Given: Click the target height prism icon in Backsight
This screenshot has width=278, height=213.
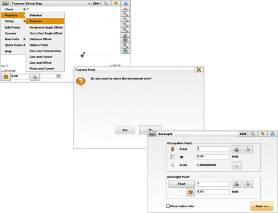Looking at the screenshot, I should coord(190,192).
